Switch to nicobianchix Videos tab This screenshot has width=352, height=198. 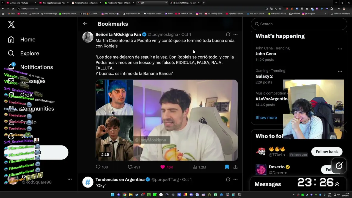click(x=119, y=3)
